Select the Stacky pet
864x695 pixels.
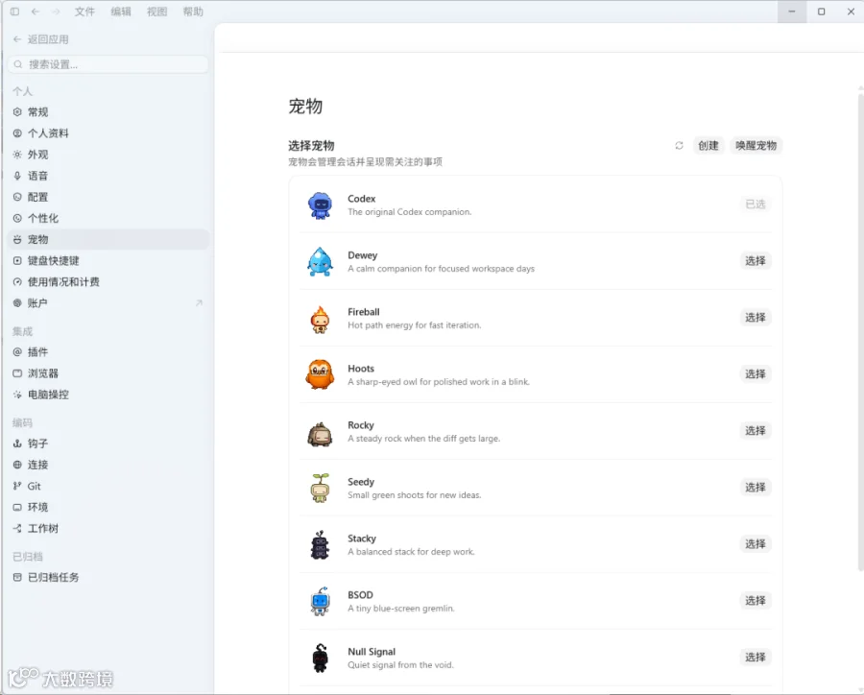(755, 544)
